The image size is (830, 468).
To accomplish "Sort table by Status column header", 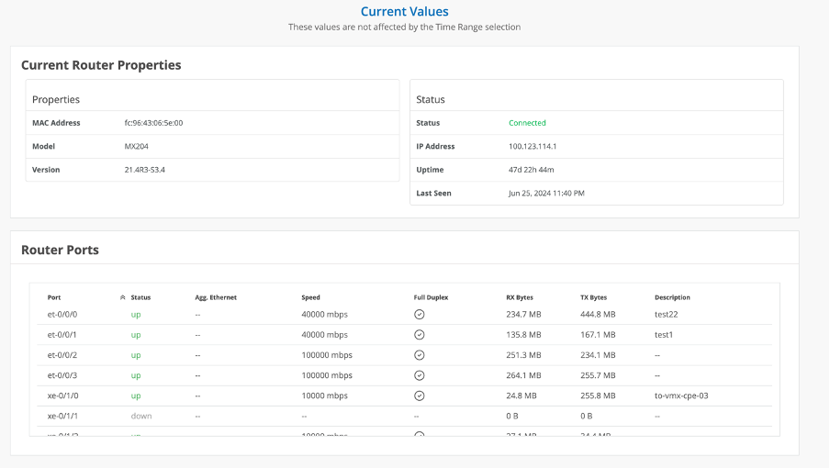I will pyautogui.click(x=140, y=297).
